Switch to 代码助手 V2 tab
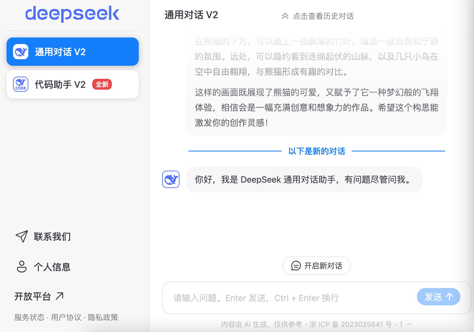This screenshot has height=332, width=474. pos(73,84)
